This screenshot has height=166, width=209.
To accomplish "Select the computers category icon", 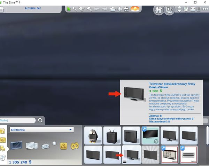I will 32,145.
